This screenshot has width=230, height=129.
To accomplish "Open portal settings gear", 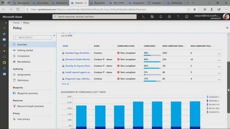I will coord(169,17).
